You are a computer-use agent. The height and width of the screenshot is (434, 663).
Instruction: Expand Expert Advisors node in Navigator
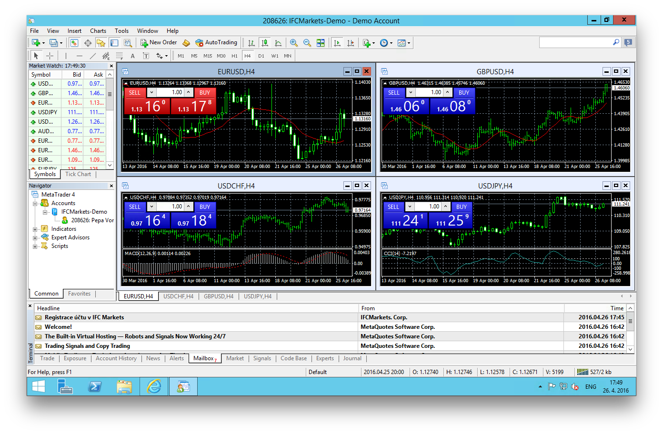[35, 238]
